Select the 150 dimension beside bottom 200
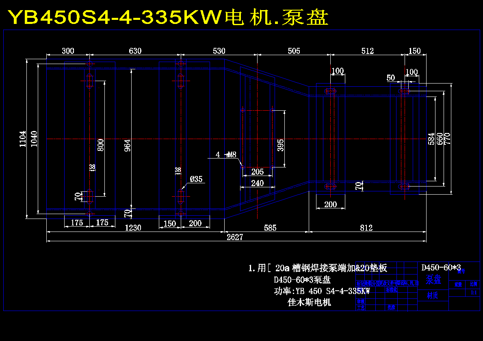Viewport: 483px width, 341px height. (x=169, y=223)
